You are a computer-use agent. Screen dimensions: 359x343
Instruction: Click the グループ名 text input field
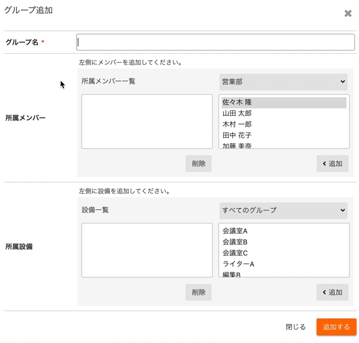tap(215, 42)
